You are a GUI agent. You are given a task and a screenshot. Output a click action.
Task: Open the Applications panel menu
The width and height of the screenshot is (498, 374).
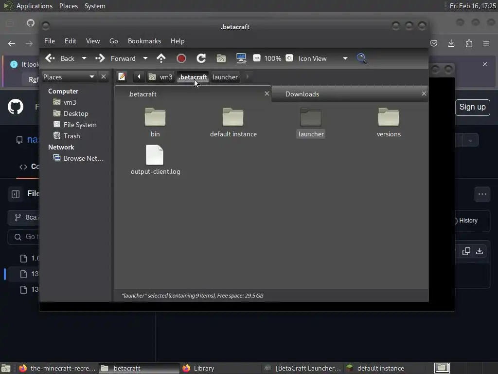point(35,6)
